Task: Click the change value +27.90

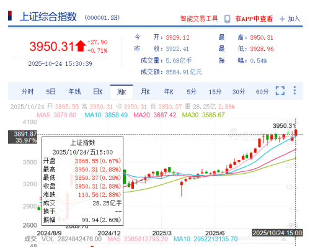Action: [97, 42]
